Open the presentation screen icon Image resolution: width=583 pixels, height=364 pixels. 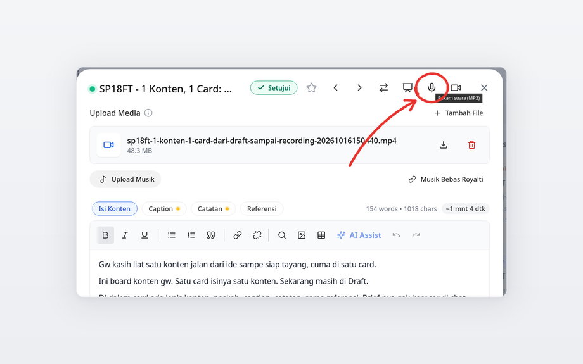pyautogui.click(x=407, y=87)
